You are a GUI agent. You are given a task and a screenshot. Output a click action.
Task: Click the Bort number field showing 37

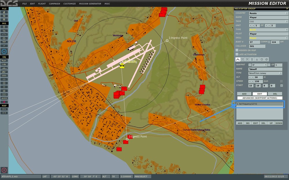(x=254, y=42)
